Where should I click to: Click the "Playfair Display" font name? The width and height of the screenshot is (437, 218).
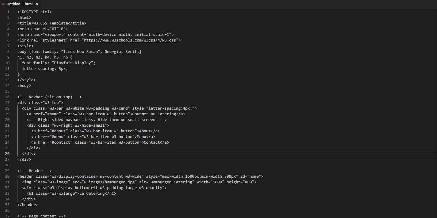coord(73,63)
